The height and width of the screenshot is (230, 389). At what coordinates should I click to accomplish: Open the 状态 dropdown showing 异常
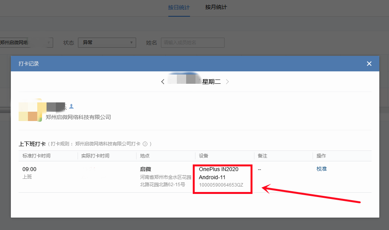(107, 43)
